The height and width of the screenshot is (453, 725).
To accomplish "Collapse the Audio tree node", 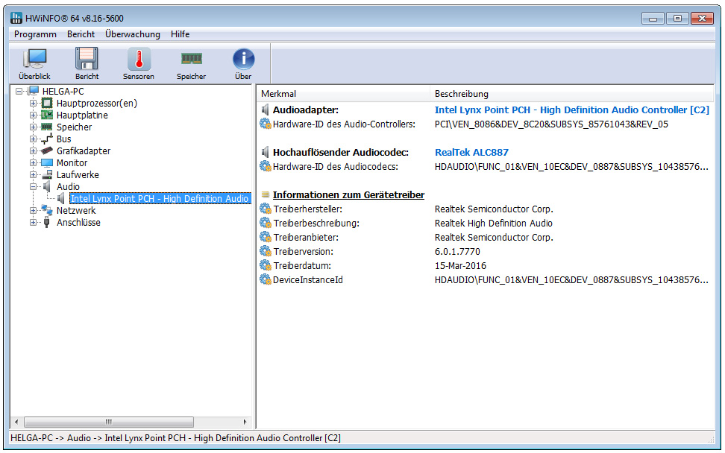I will (x=33, y=187).
